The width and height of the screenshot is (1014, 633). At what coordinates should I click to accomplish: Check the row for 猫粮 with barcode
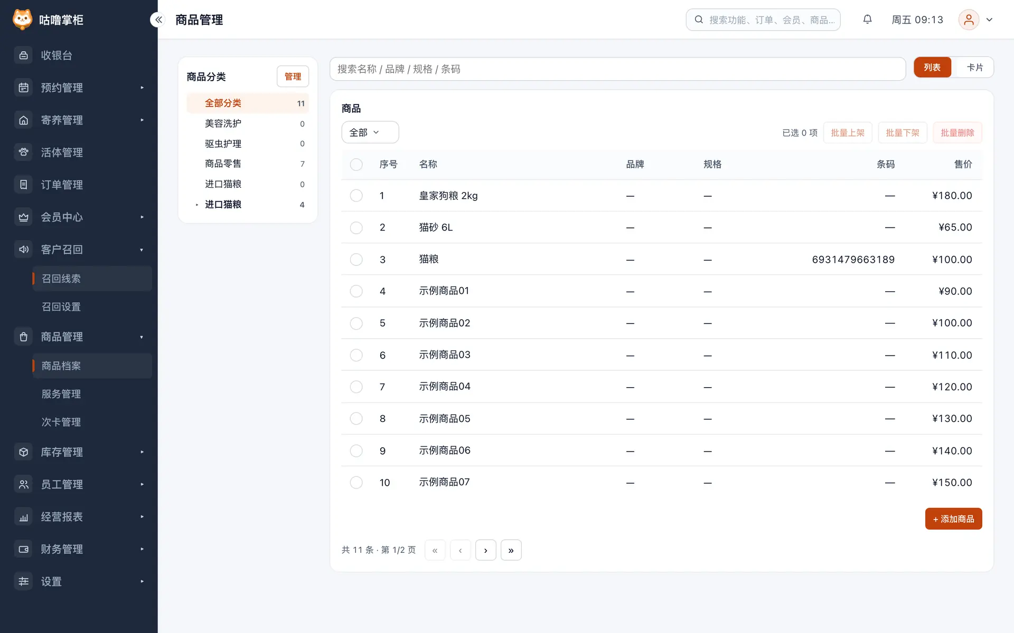(x=356, y=260)
